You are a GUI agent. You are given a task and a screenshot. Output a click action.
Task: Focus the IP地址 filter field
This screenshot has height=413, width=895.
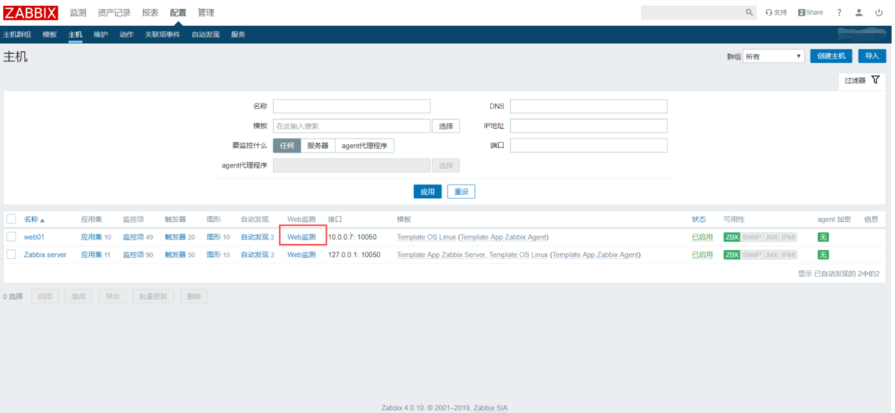tap(589, 126)
